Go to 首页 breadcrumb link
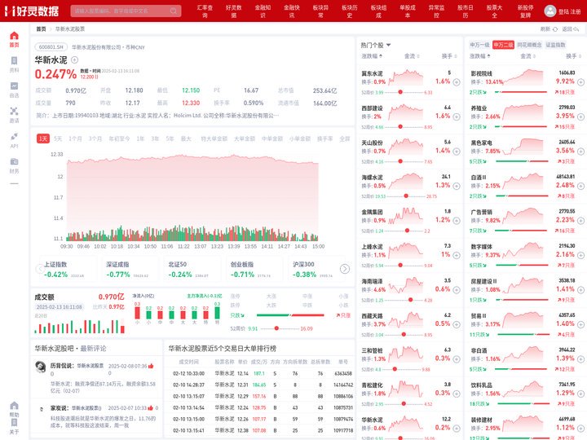The image size is (587, 440). coord(41,29)
